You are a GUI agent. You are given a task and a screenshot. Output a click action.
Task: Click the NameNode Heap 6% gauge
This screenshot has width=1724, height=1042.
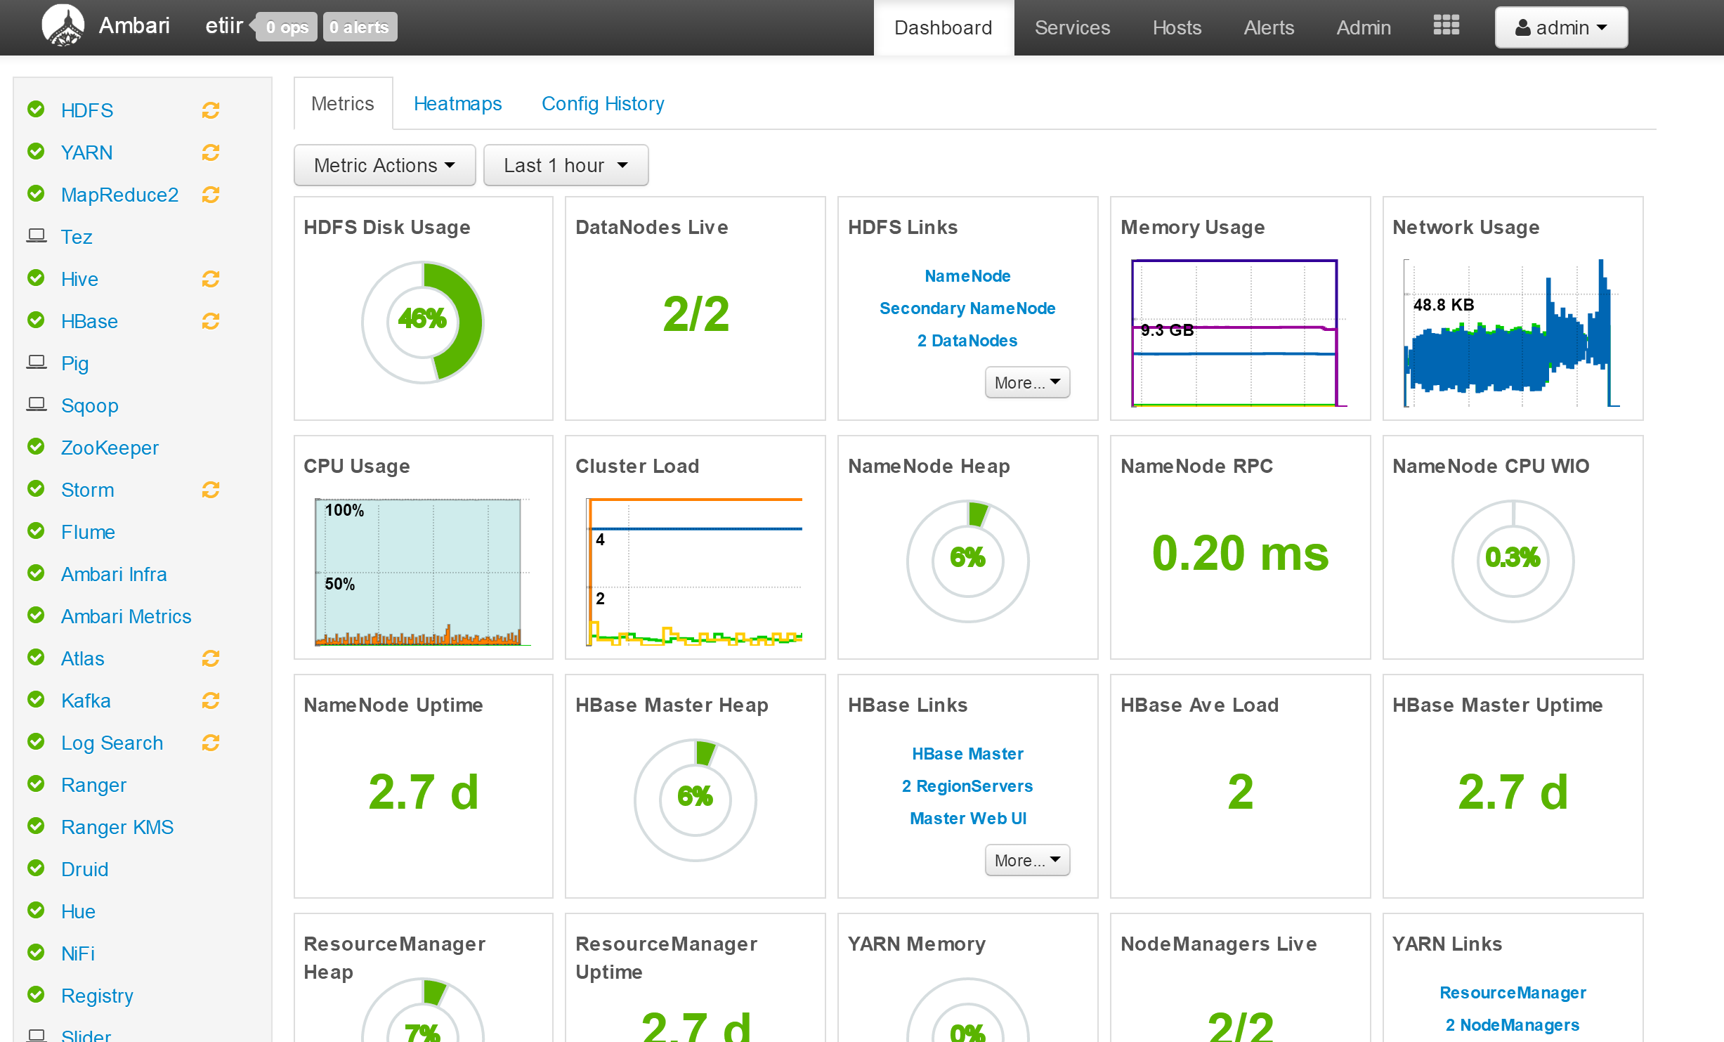coord(967,561)
